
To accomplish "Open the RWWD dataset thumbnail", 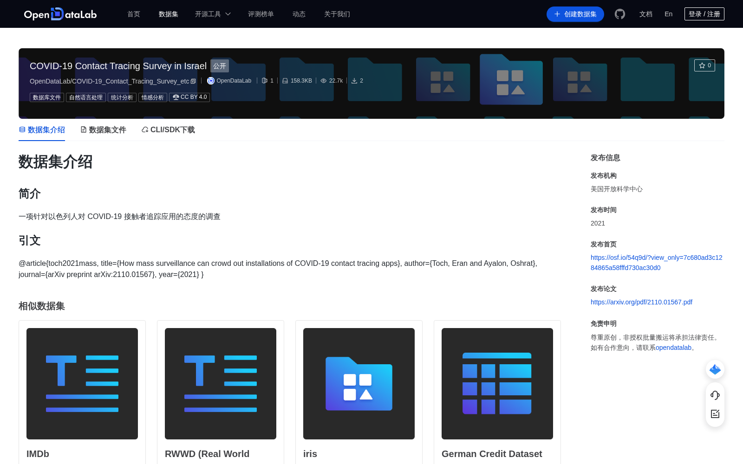I will tap(221, 384).
